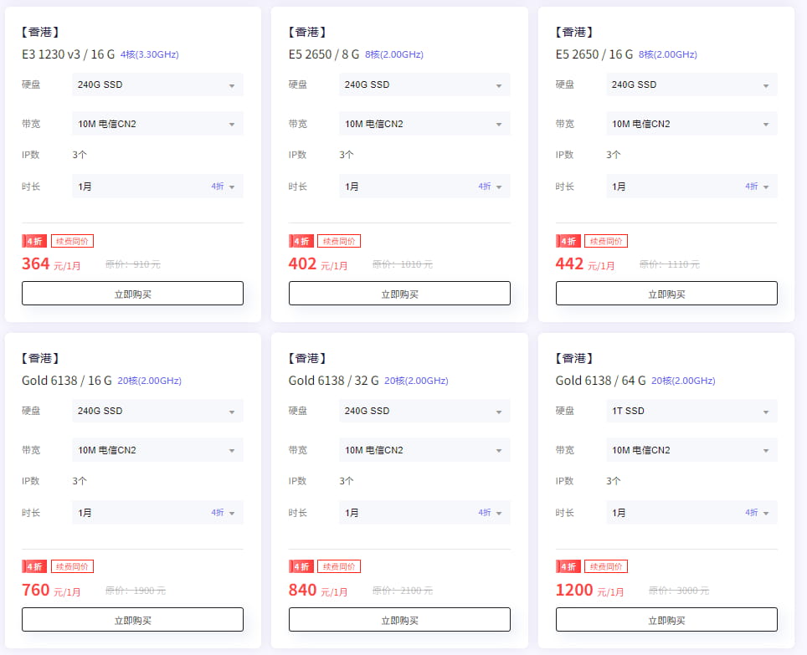Click the 20核(2.00GHz) link for Gold 6138 64G
Image resolution: width=807 pixels, height=655 pixels.
tap(683, 381)
